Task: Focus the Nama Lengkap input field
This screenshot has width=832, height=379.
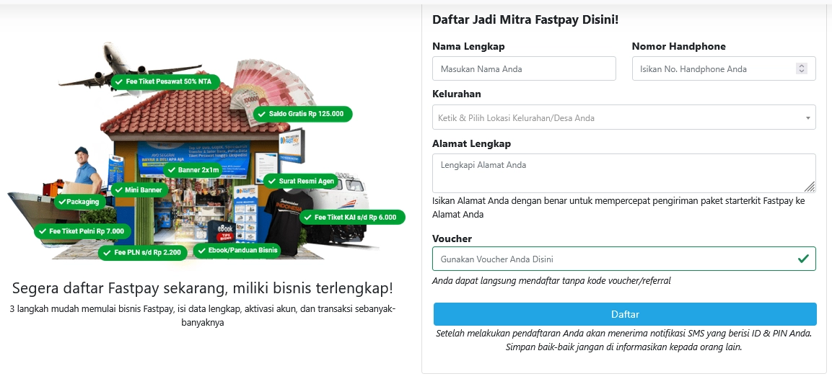Action: click(x=525, y=68)
